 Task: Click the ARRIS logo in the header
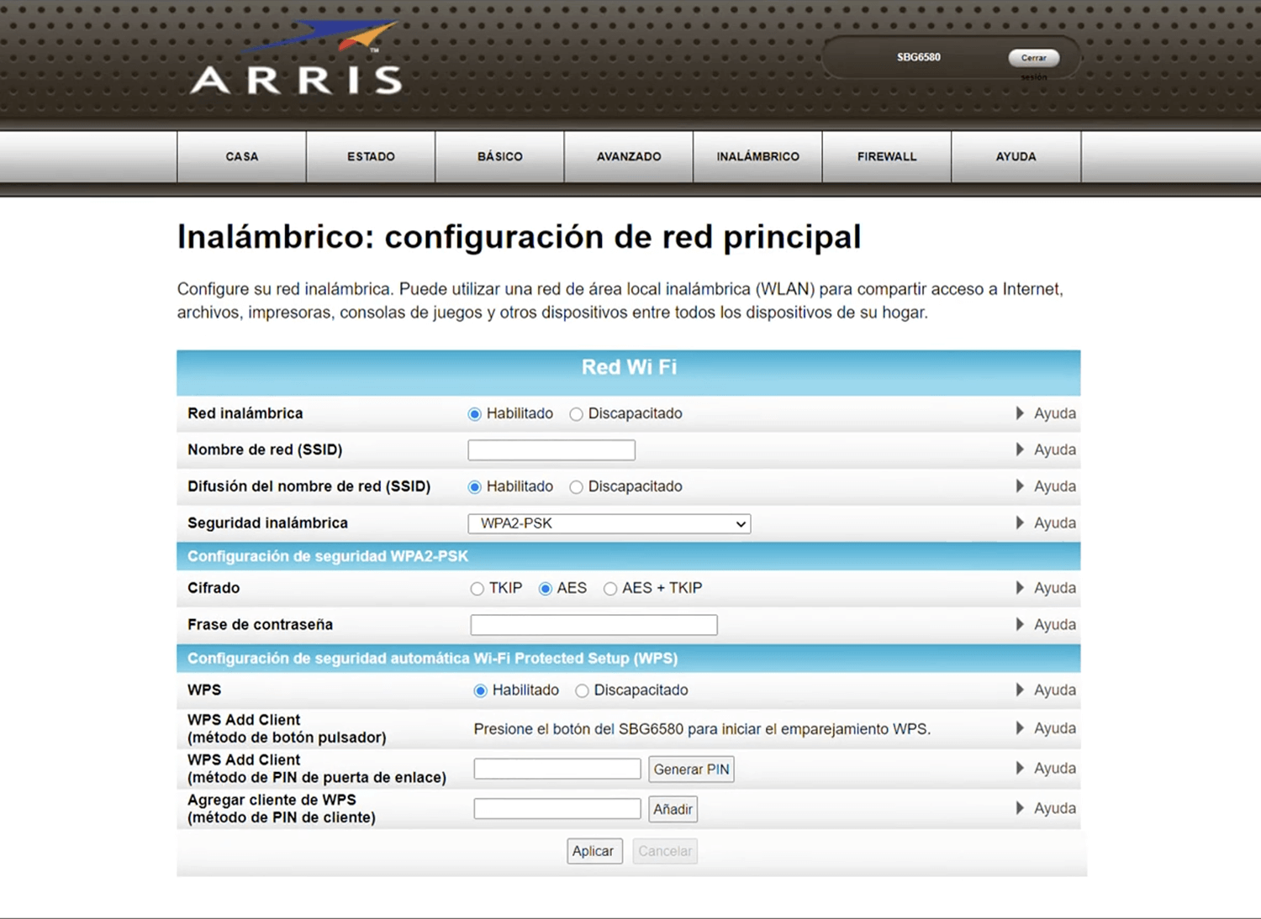(x=296, y=60)
